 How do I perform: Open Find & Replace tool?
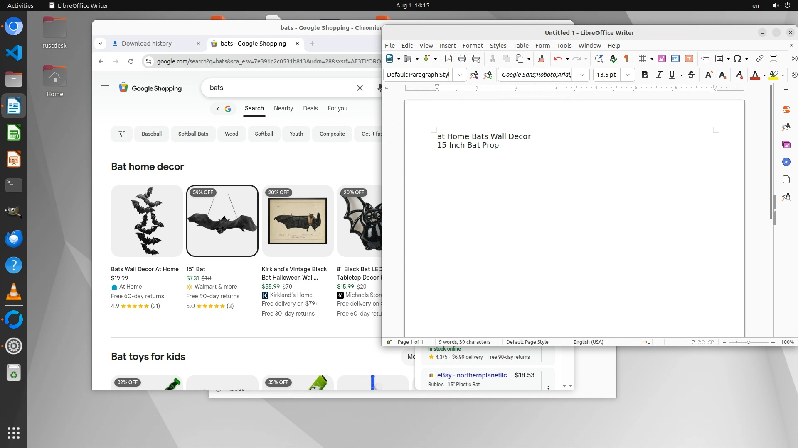point(599,59)
